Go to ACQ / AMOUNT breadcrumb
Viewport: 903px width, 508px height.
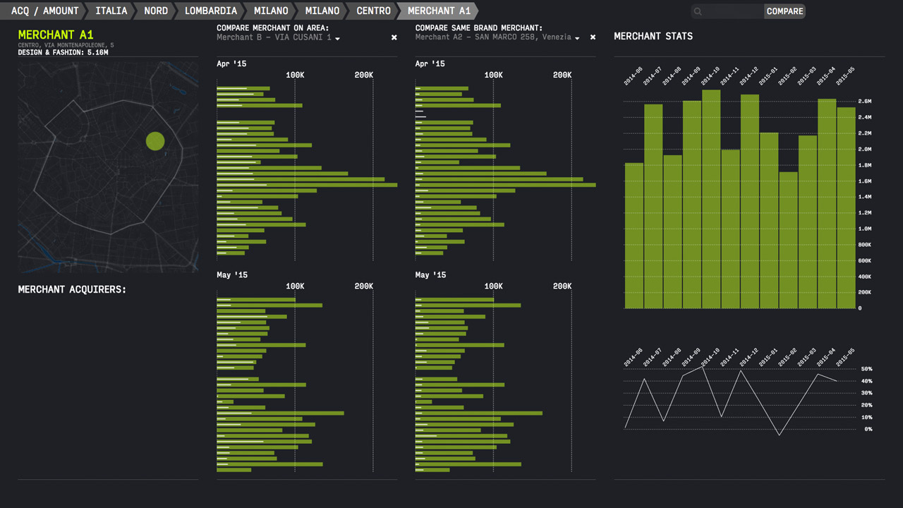[x=44, y=11]
